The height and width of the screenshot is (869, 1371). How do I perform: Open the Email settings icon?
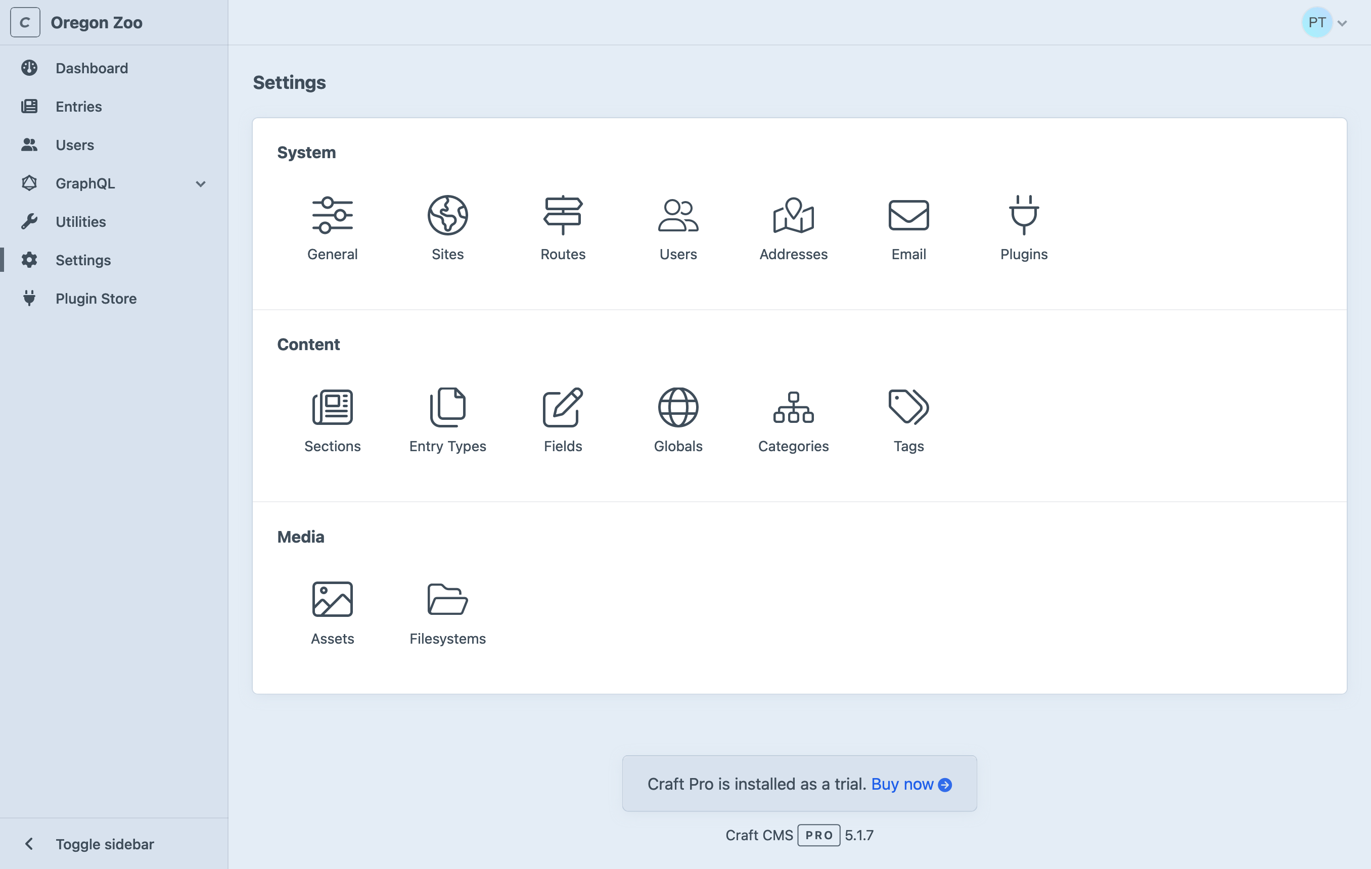pyautogui.click(x=907, y=228)
